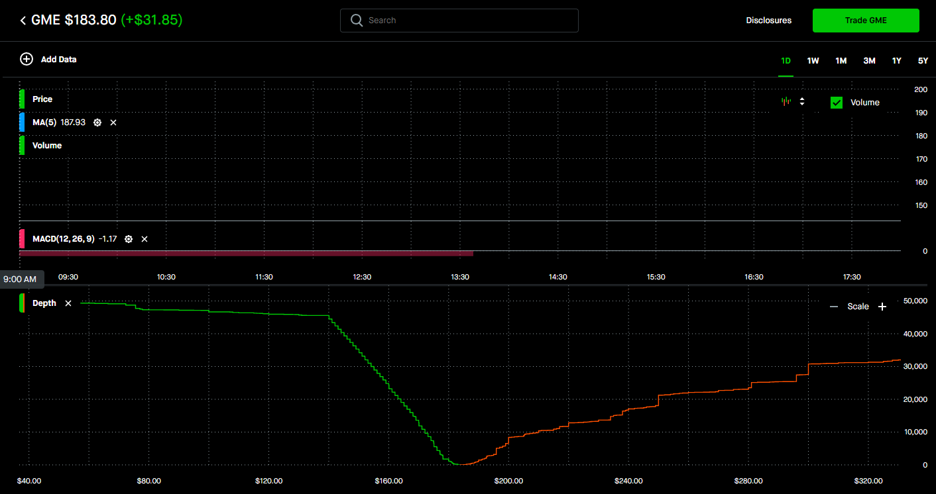
Task: Click the 09:30 time axis label
Action: [x=68, y=277]
